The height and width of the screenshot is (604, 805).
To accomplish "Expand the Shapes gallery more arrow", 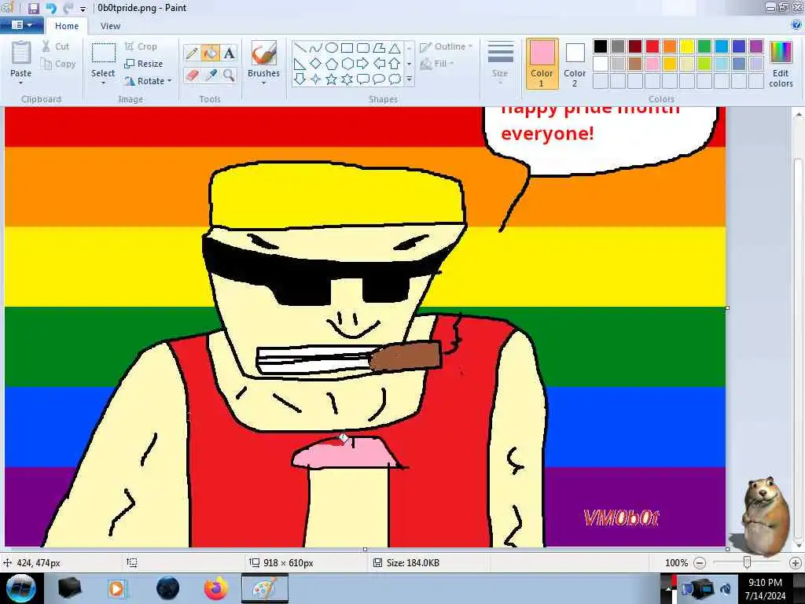I will (409, 79).
